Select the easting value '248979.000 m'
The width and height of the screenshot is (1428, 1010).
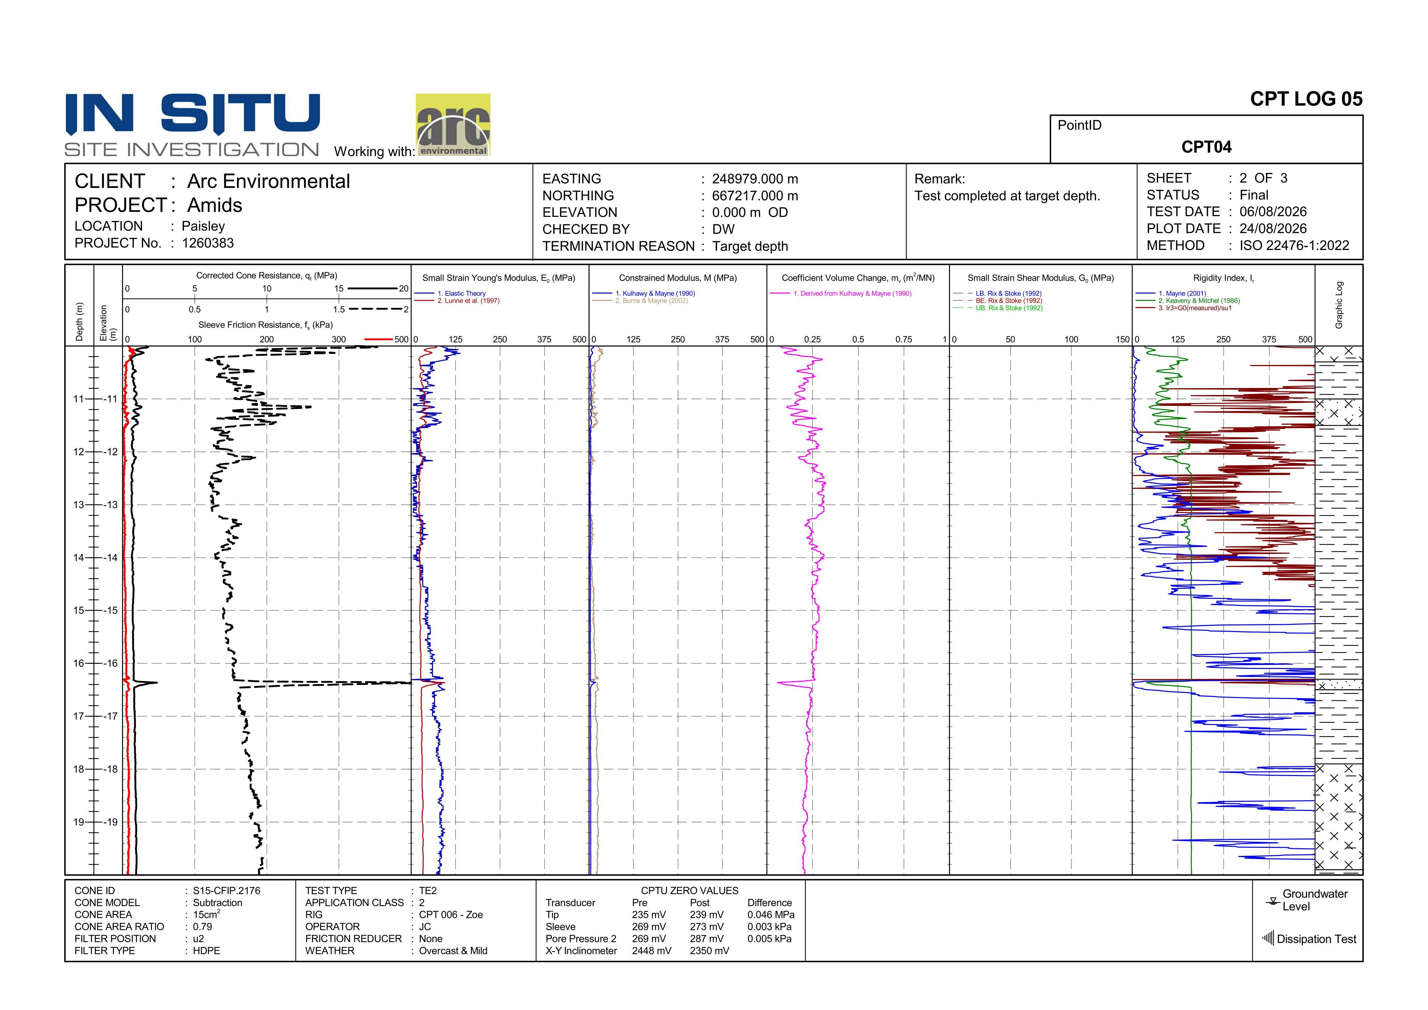(755, 179)
